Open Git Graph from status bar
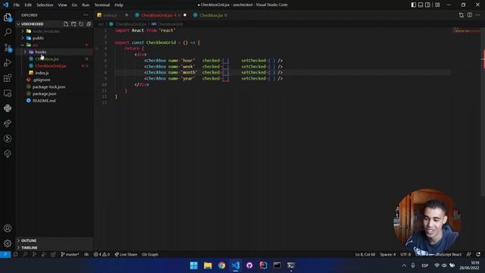The image size is (485, 273). pyautogui.click(x=150, y=255)
